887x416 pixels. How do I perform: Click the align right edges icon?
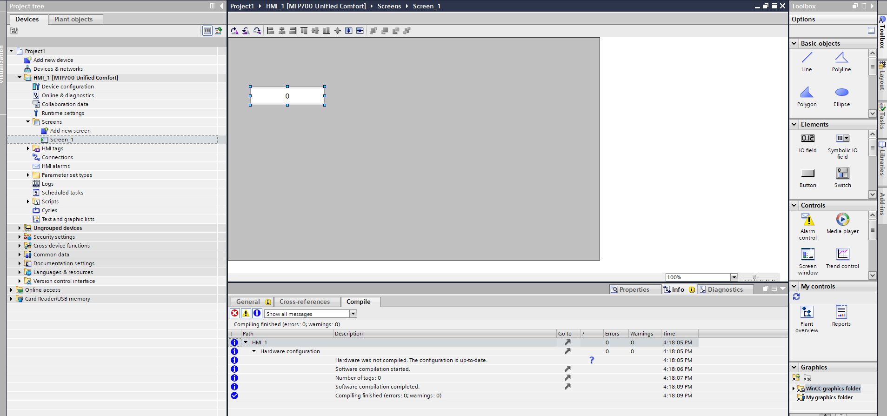pos(293,31)
